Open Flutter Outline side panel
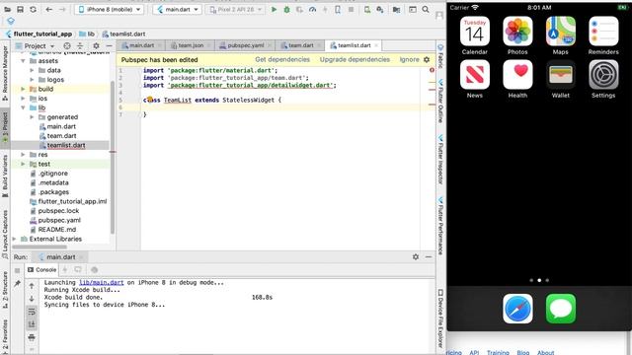This screenshot has height=355, width=632. 440,102
